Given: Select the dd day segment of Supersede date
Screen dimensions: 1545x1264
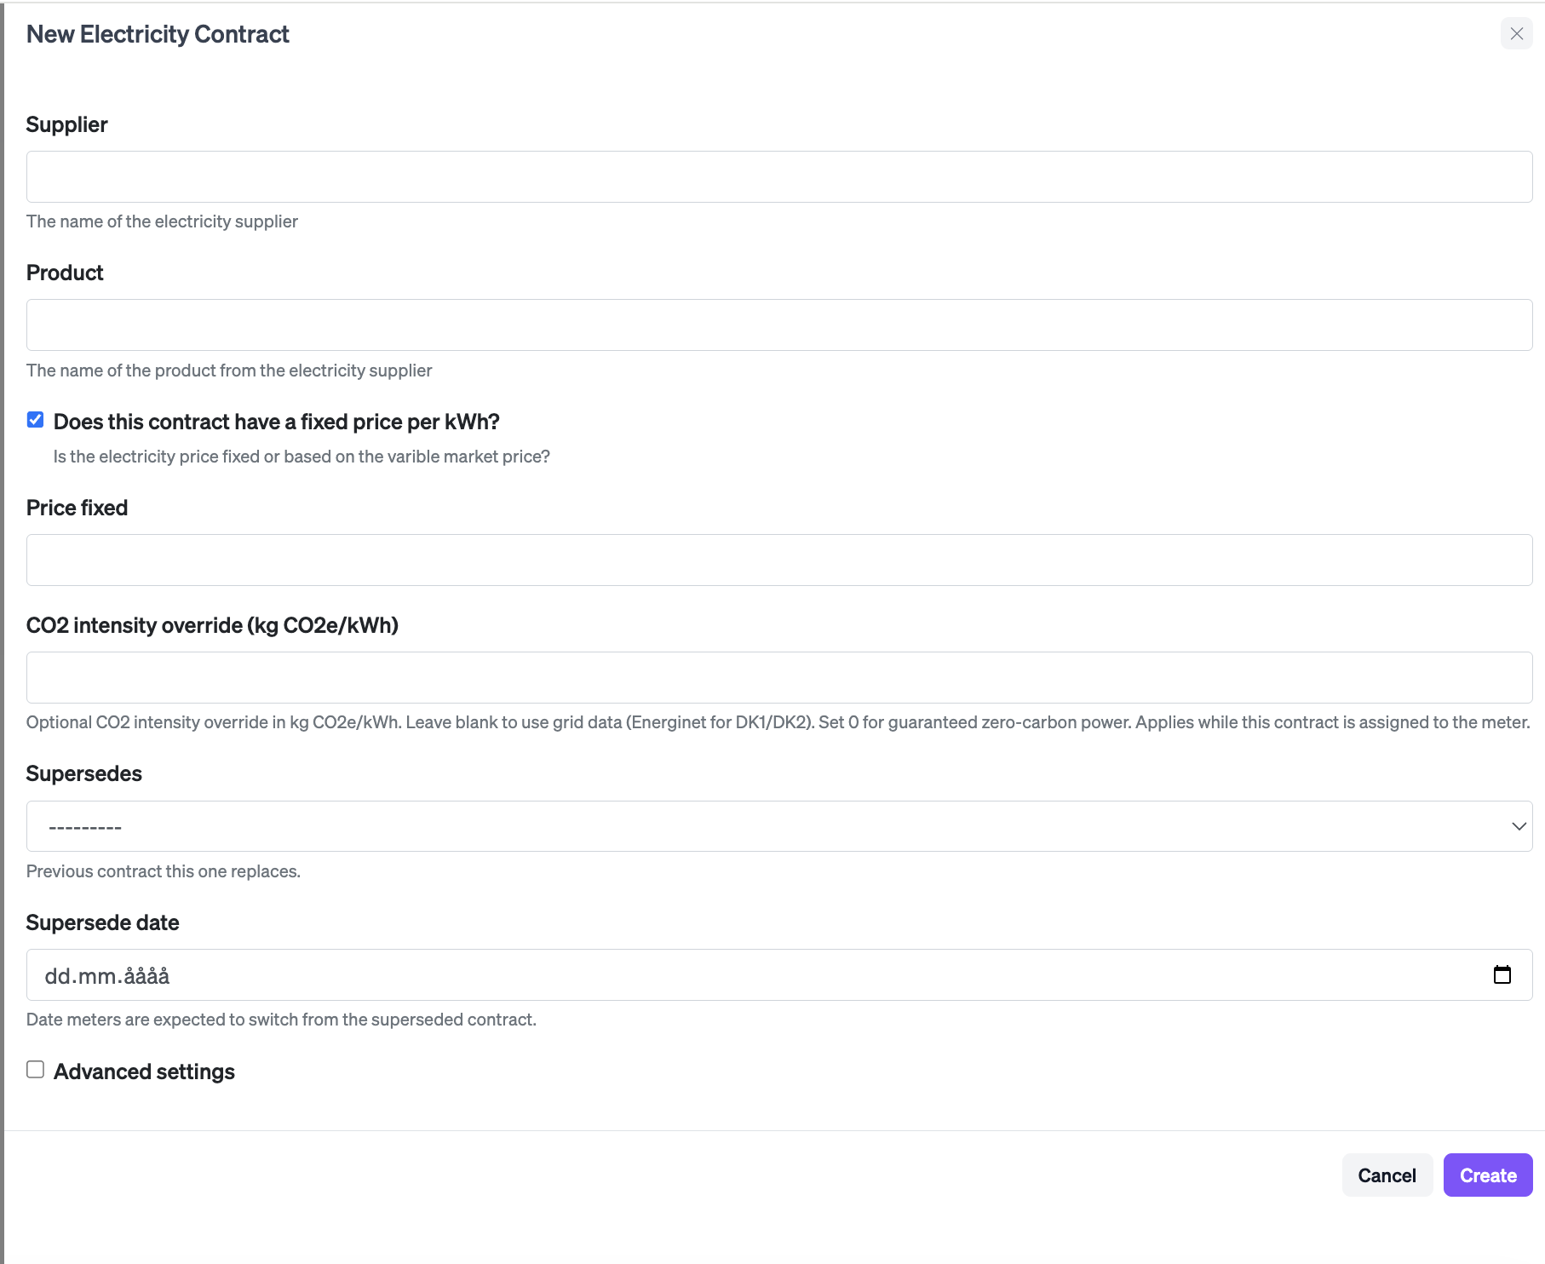Looking at the screenshot, I should coord(58,976).
